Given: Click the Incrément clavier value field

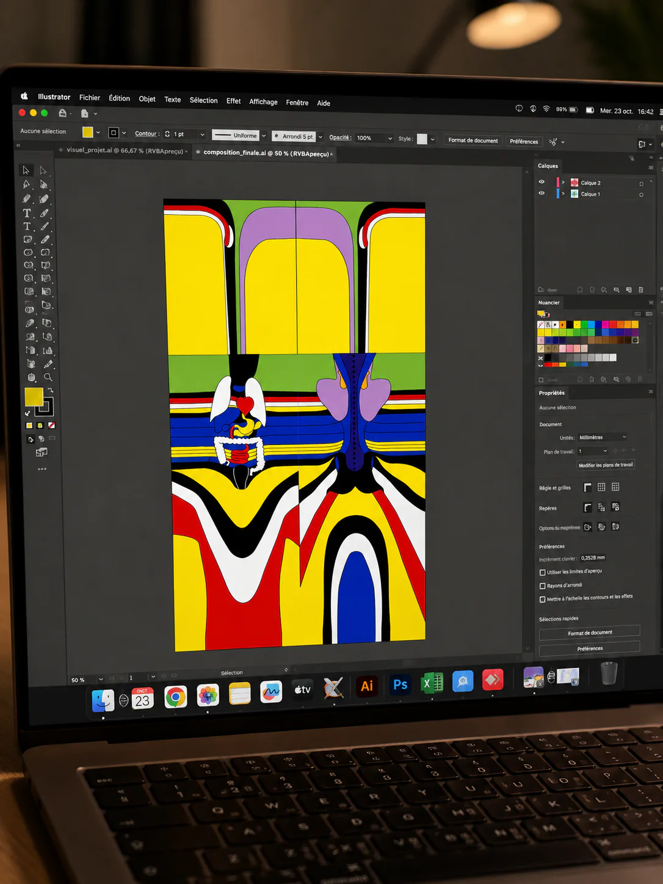Looking at the screenshot, I should 593,558.
